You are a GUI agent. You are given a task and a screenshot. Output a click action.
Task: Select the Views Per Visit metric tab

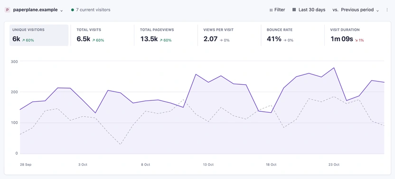[x=229, y=35]
